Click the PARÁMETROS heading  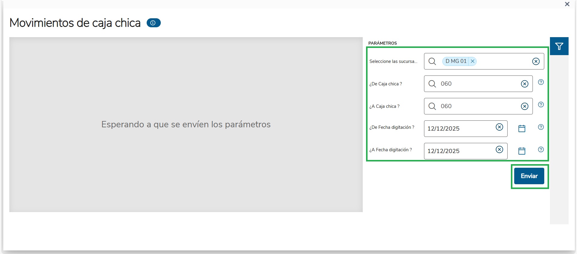(x=383, y=43)
